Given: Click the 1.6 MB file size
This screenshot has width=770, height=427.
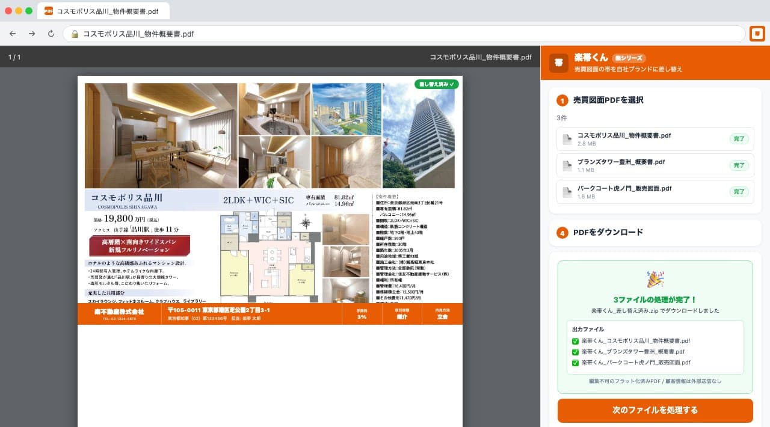Looking at the screenshot, I should pos(587,197).
